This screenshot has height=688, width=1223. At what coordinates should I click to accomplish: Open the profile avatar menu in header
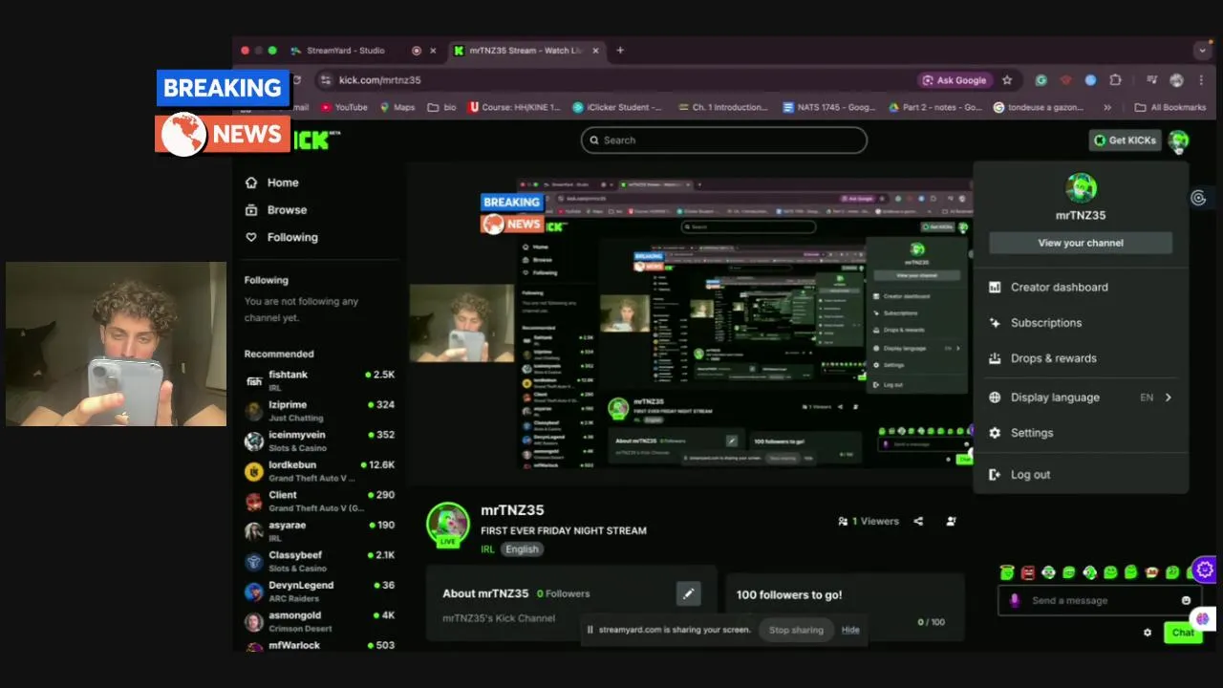tap(1178, 140)
